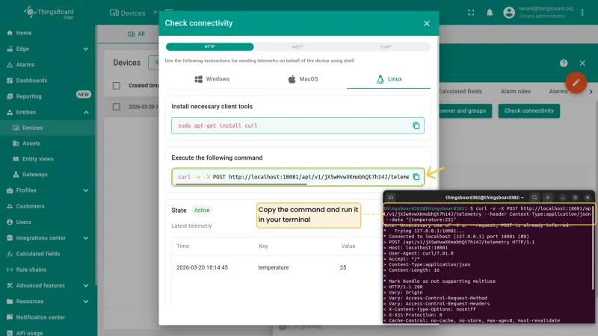Open Rule chains page
This screenshot has width=598, height=336.
click(x=31, y=270)
